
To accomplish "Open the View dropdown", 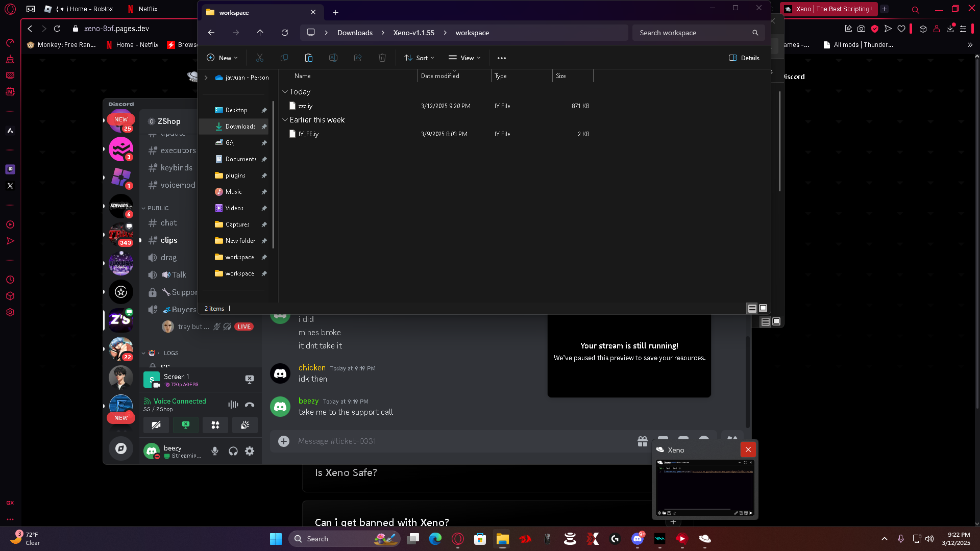I will coord(464,58).
